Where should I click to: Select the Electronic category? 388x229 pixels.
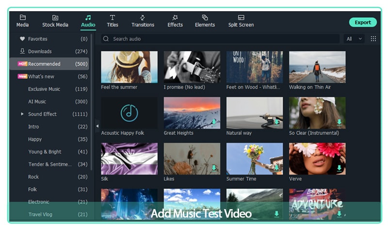pos(49,202)
